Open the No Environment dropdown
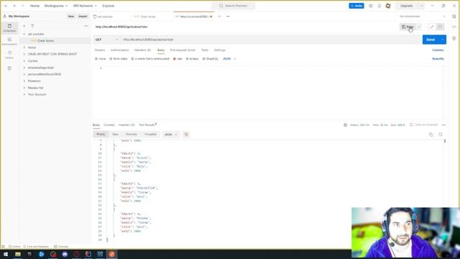Image resolution: width=460 pixels, height=259 pixels. click(422, 17)
